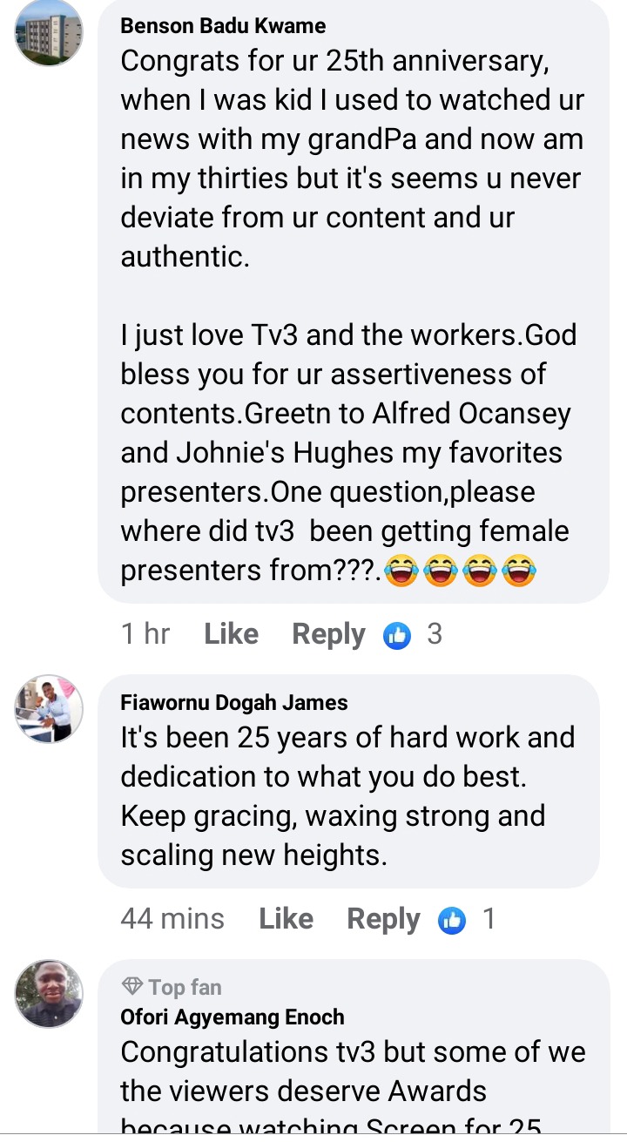The height and width of the screenshot is (1142, 627).
Task: Click the Top fan label
Action: pos(185,987)
